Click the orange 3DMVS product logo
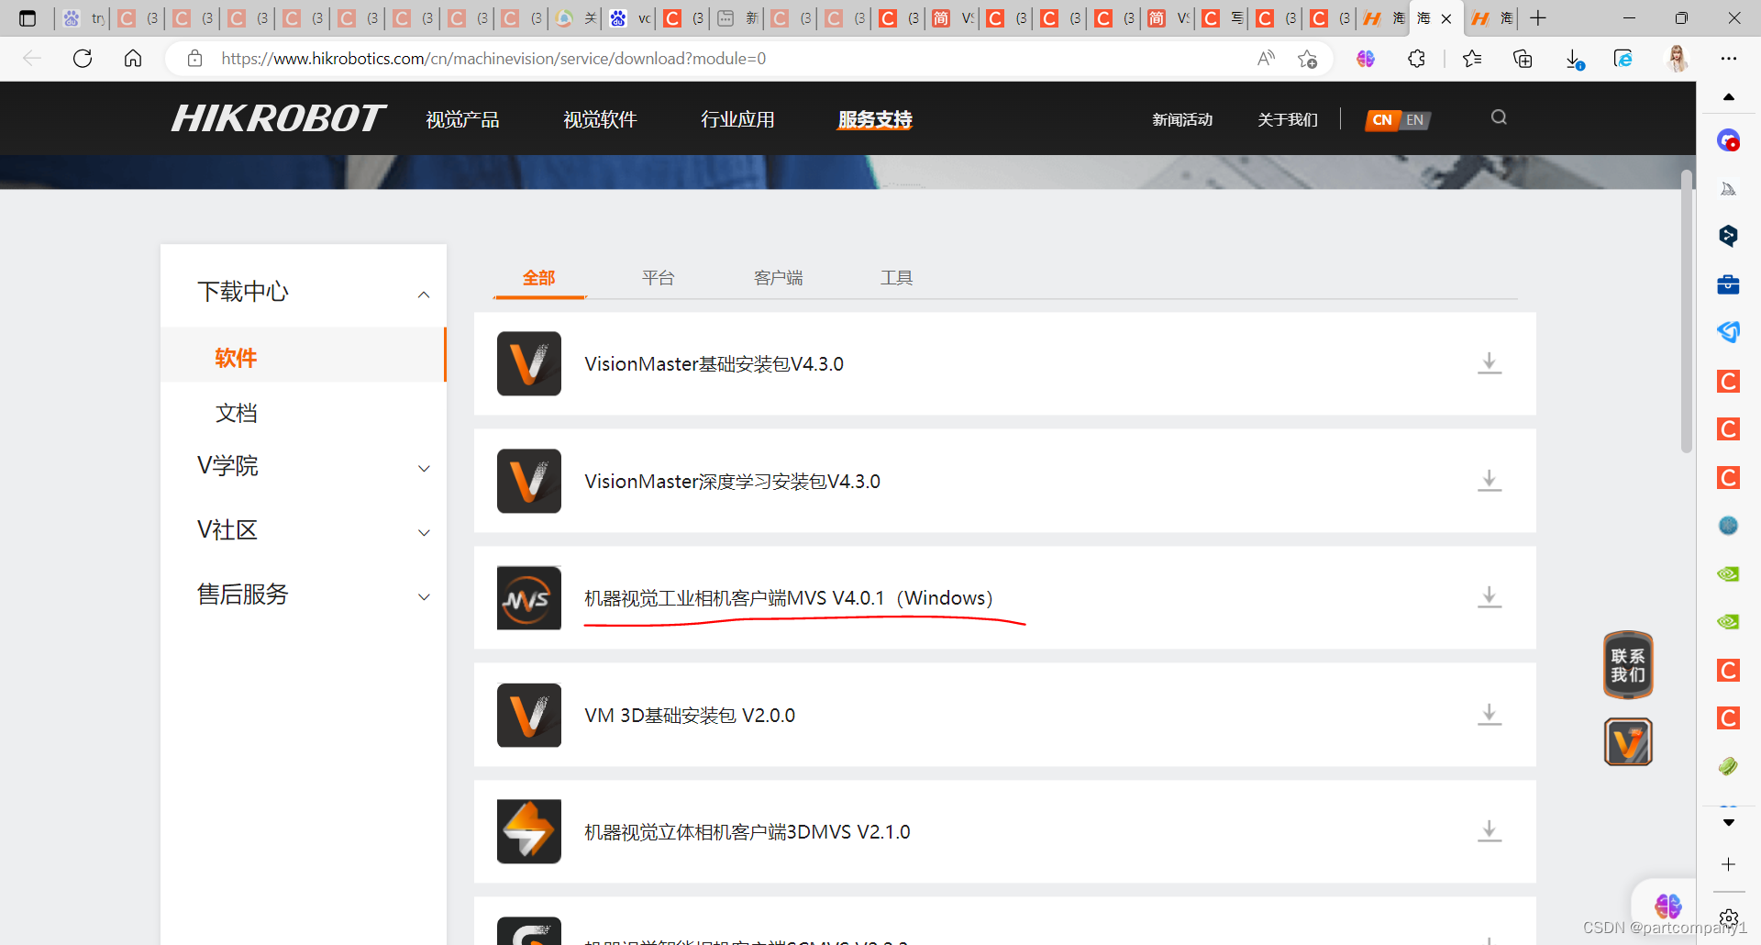This screenshot has height=945, width=1761. pyautogui.click(x=529, y=831)
